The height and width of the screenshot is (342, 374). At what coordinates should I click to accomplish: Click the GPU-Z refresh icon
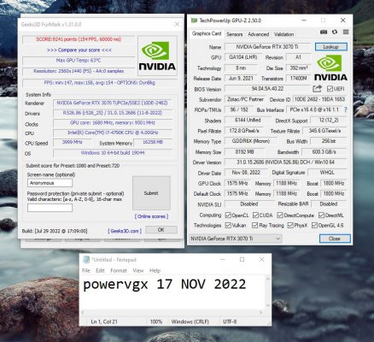(x=335, y=32)
